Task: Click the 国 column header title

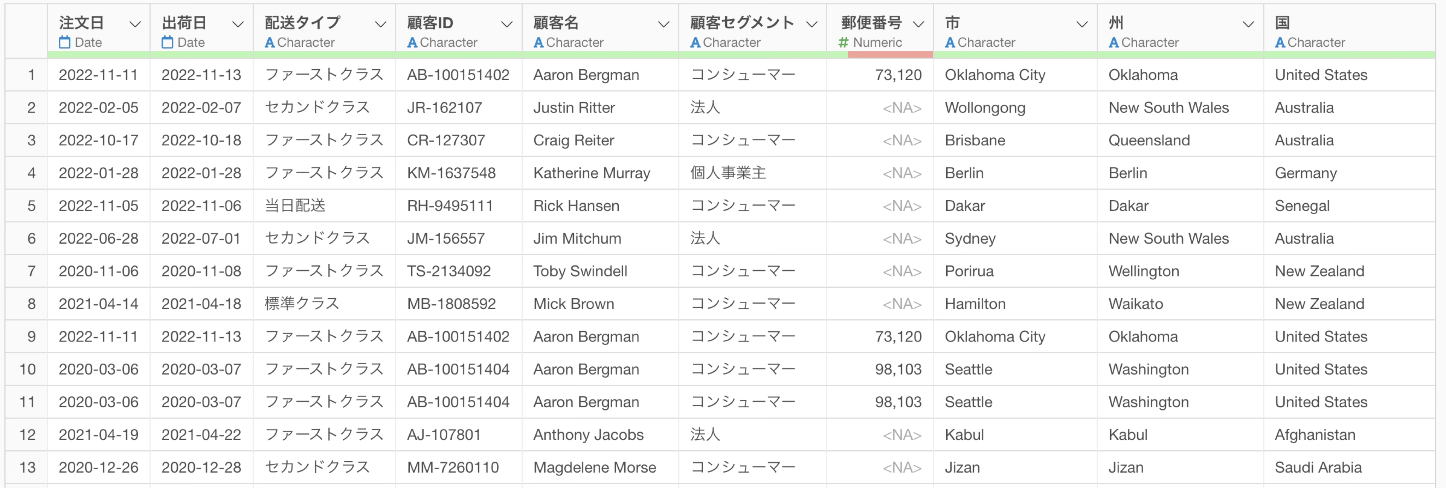Action: [x=1282, y=23]
